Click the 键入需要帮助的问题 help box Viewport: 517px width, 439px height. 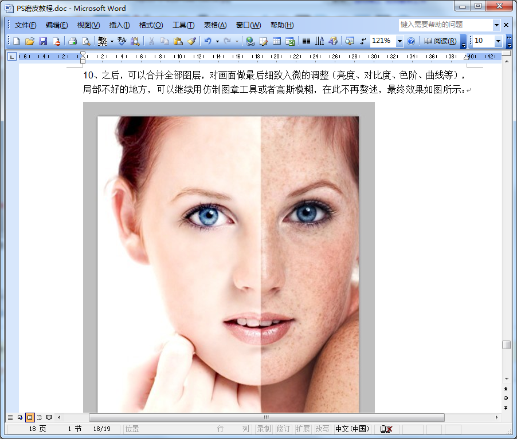[x=446, y=25]
